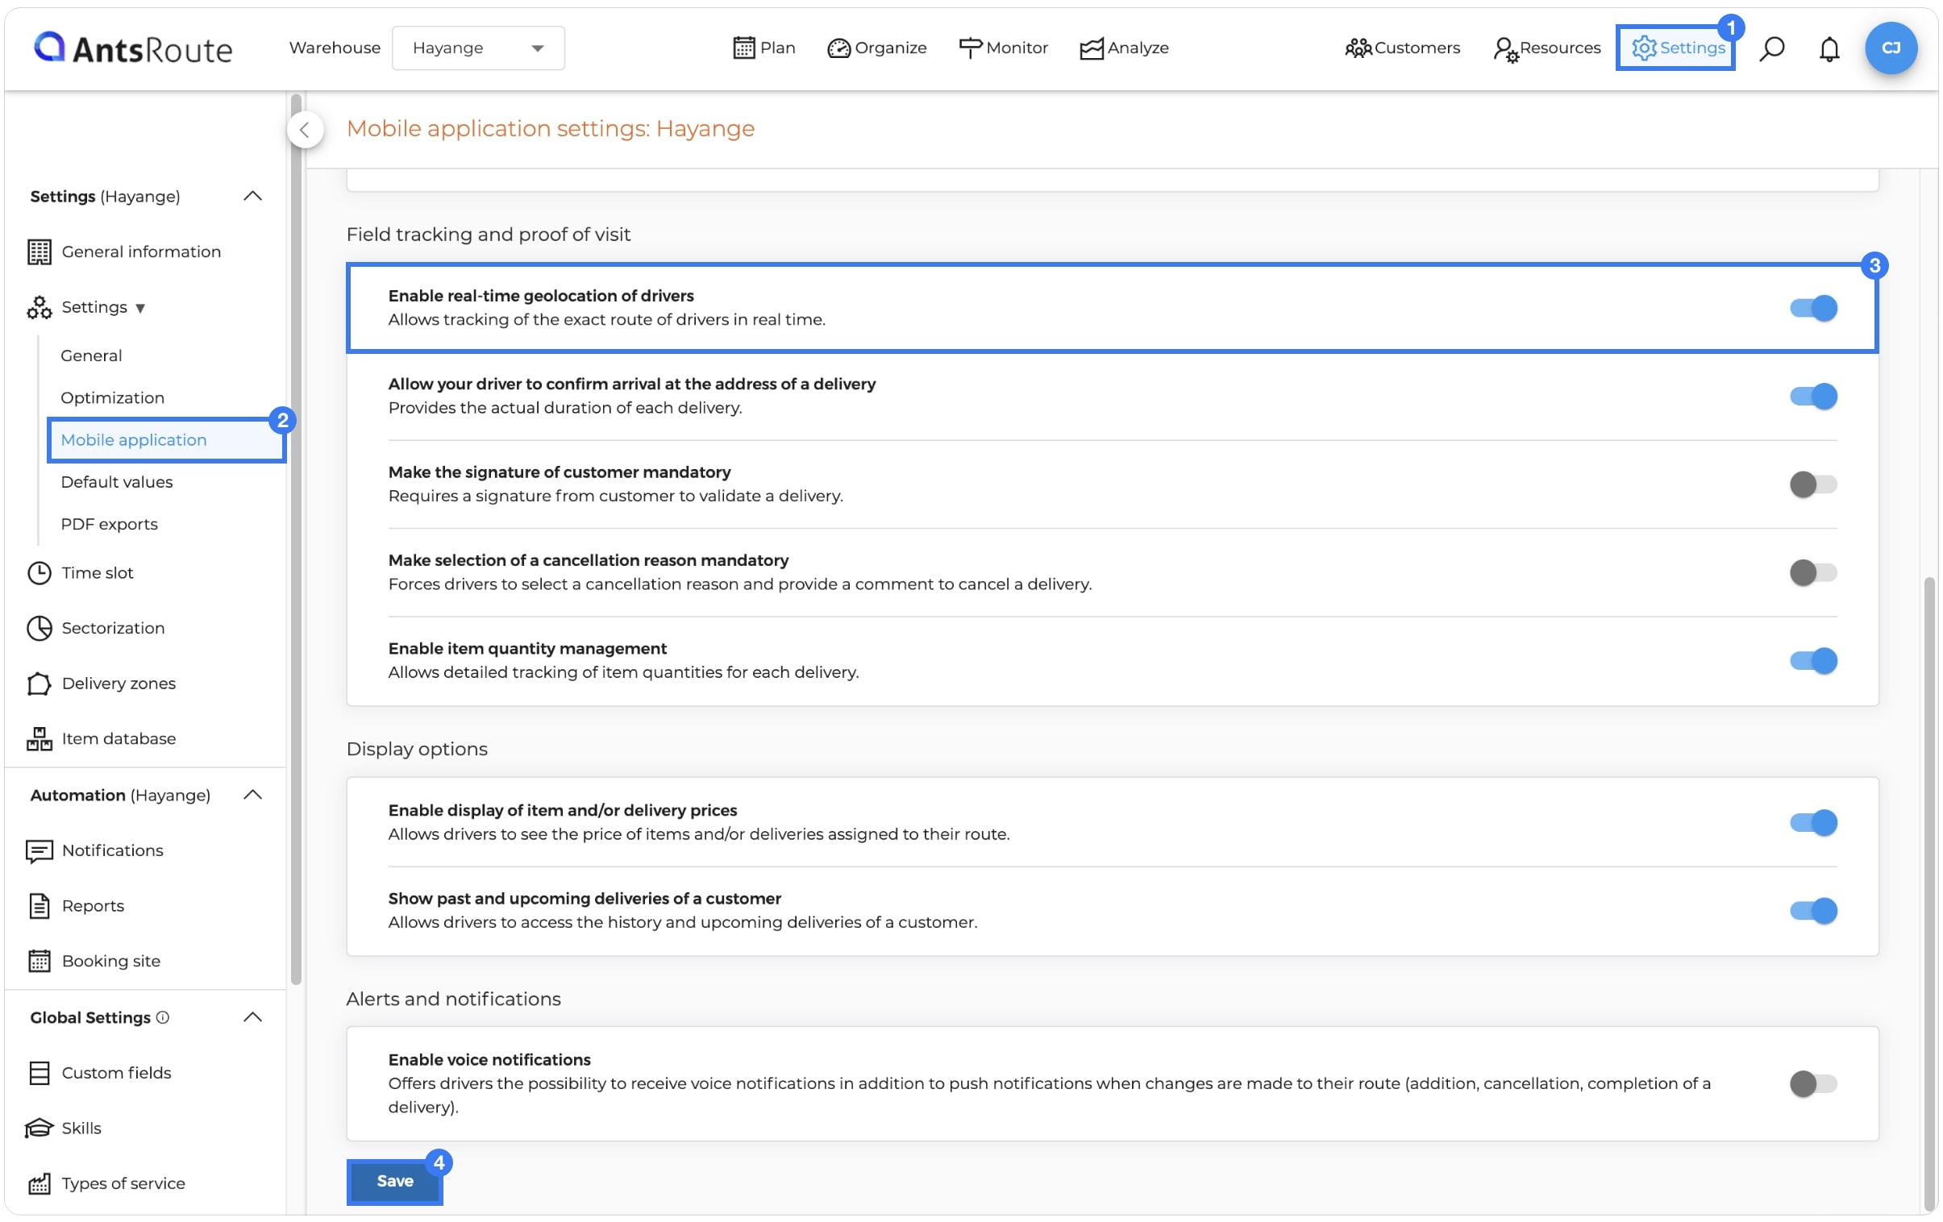1943x1222 pixels.
Task: Click the Custom fields icon
Action: pos(39,1072)
